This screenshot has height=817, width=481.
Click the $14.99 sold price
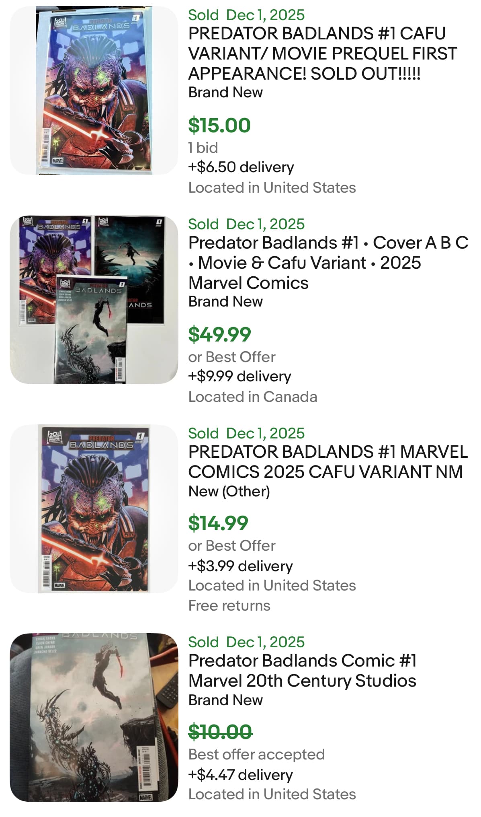click(218, 523)
